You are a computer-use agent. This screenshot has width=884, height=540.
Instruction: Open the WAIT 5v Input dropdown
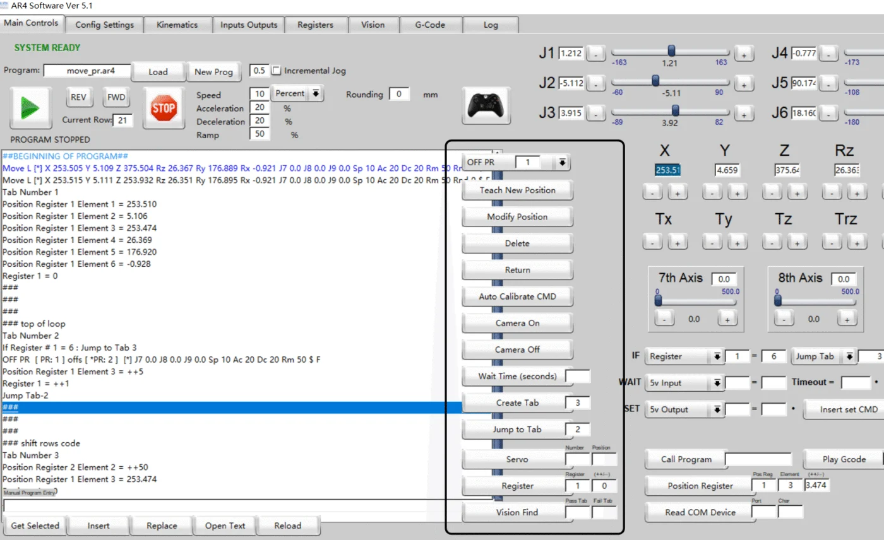pyautogui.click(x=684, y=383)
